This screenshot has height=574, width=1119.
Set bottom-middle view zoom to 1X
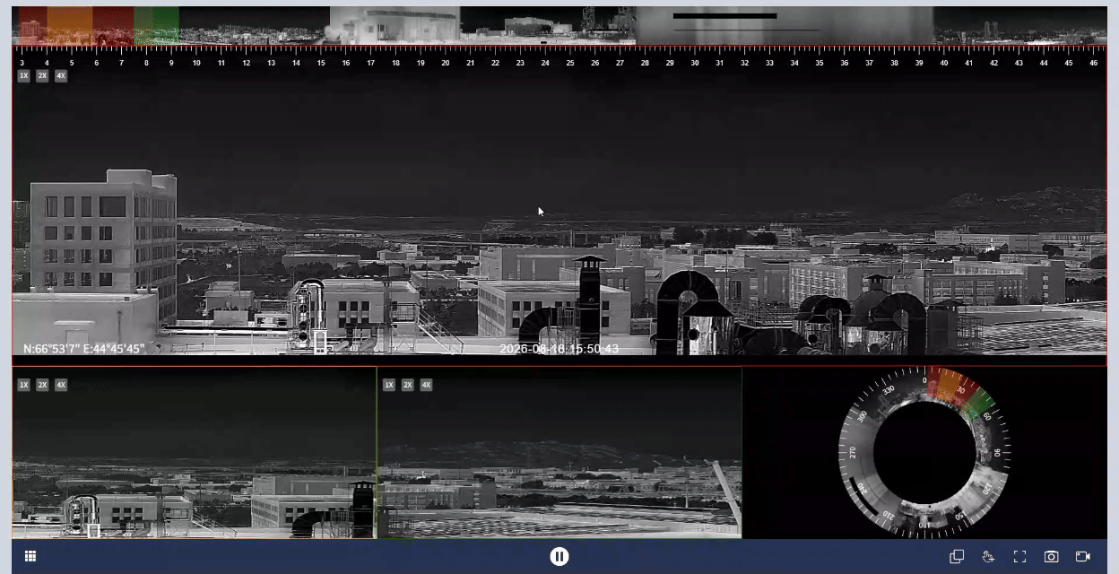click(389, 385)
